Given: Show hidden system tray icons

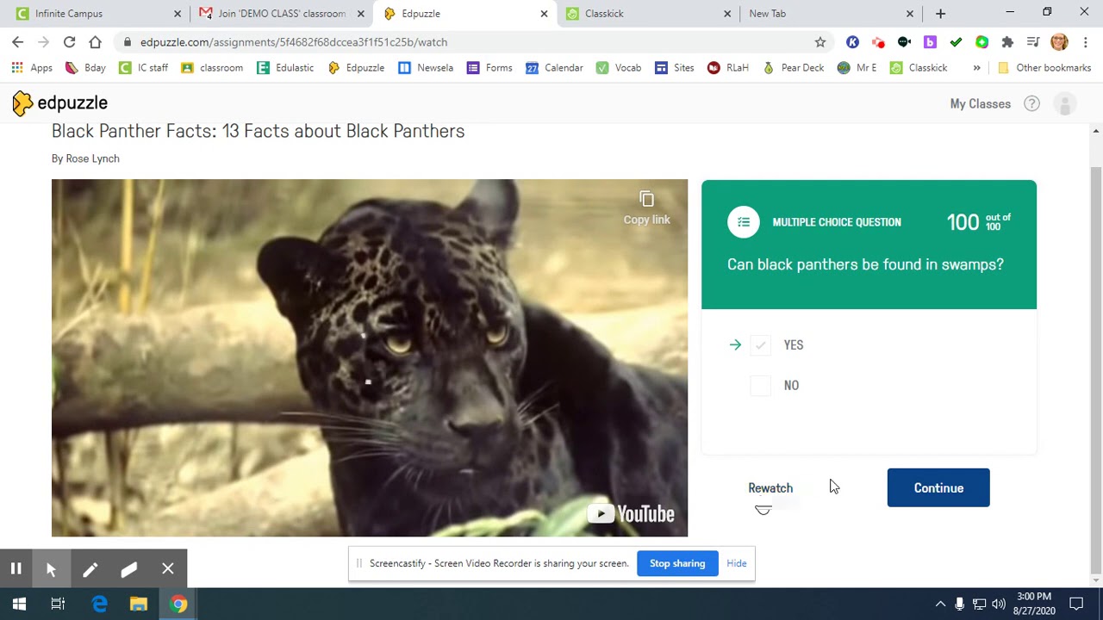Looking at the screenshot, I should (x=940, y=604).
